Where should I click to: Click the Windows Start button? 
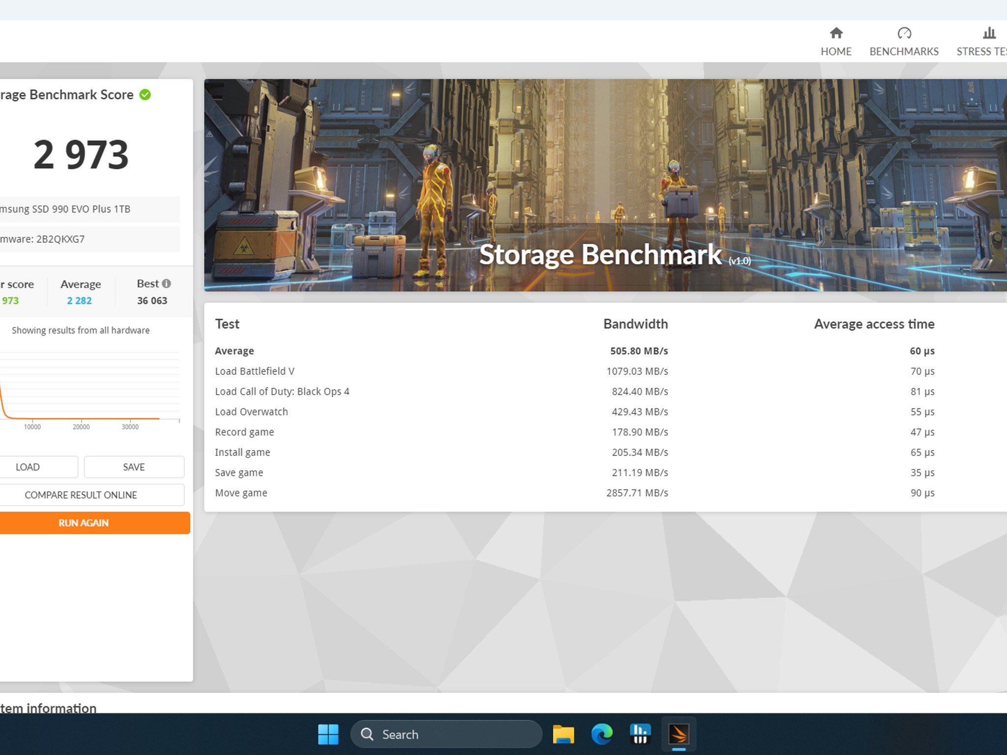328,734
